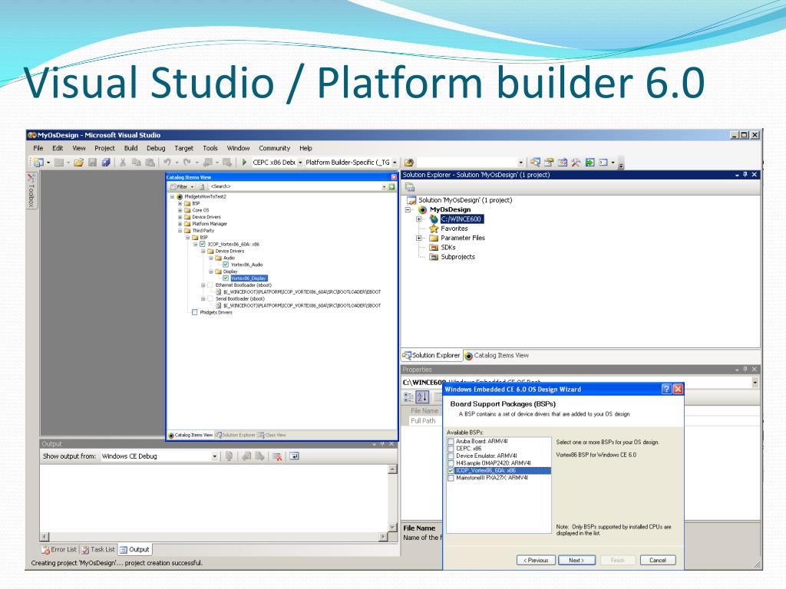Image resolution: width=786 pixels, height=589 pixels.
Task: Click the Toolbox hammer-and-wrench toolbar icon
Action: [x=576, y=163]
